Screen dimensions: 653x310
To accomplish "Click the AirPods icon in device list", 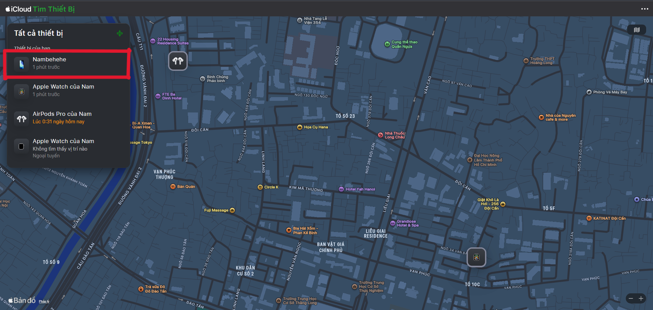I will (21, 119).
